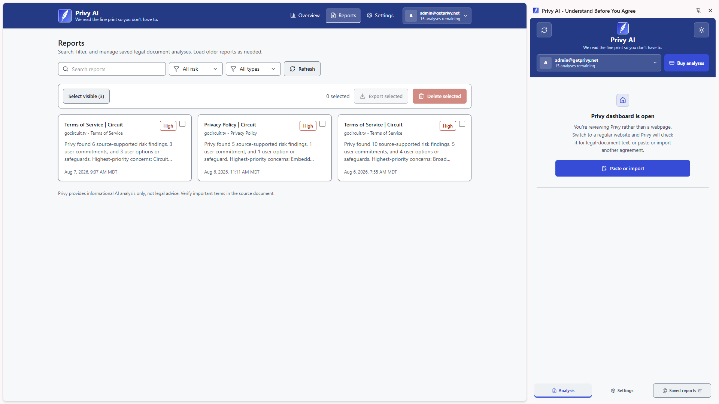Image resolution: width=719 pixels, height=404 pixels.
Task: Focus the Search reports field
Action: click(x=112, y=69)
